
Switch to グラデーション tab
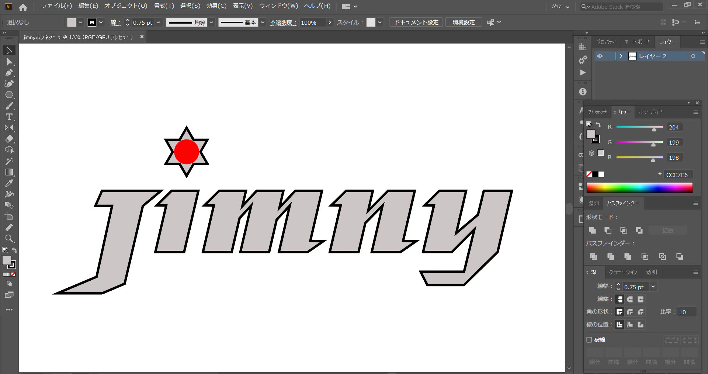click(x=623, y=272)
